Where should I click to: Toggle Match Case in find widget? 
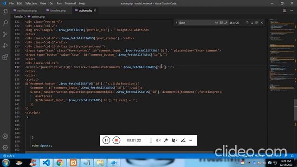[x=216, y=23]
